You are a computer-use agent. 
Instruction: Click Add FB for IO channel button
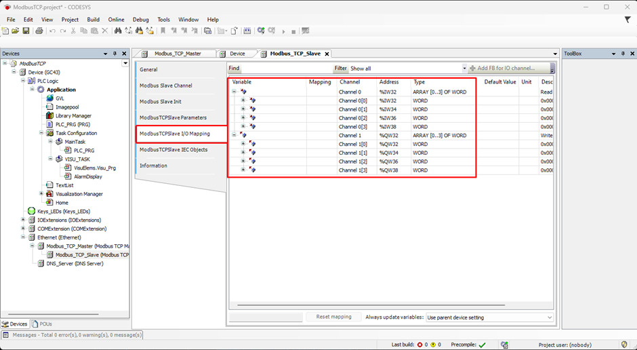(509, 69)
